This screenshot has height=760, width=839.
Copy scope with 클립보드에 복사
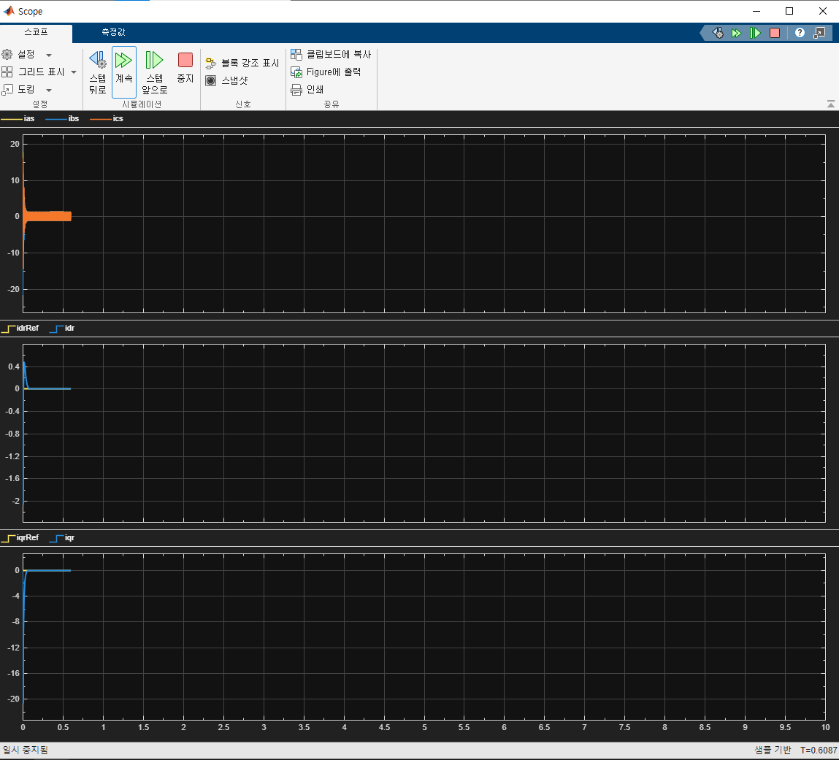(x=331, y=55)
